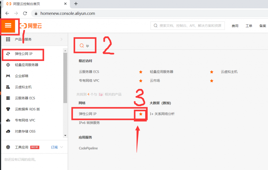Toggle favorite star for 云服务器 ECS
This screenshot has height=170, width=268.
pyautogui.click(x=141, y=72)
